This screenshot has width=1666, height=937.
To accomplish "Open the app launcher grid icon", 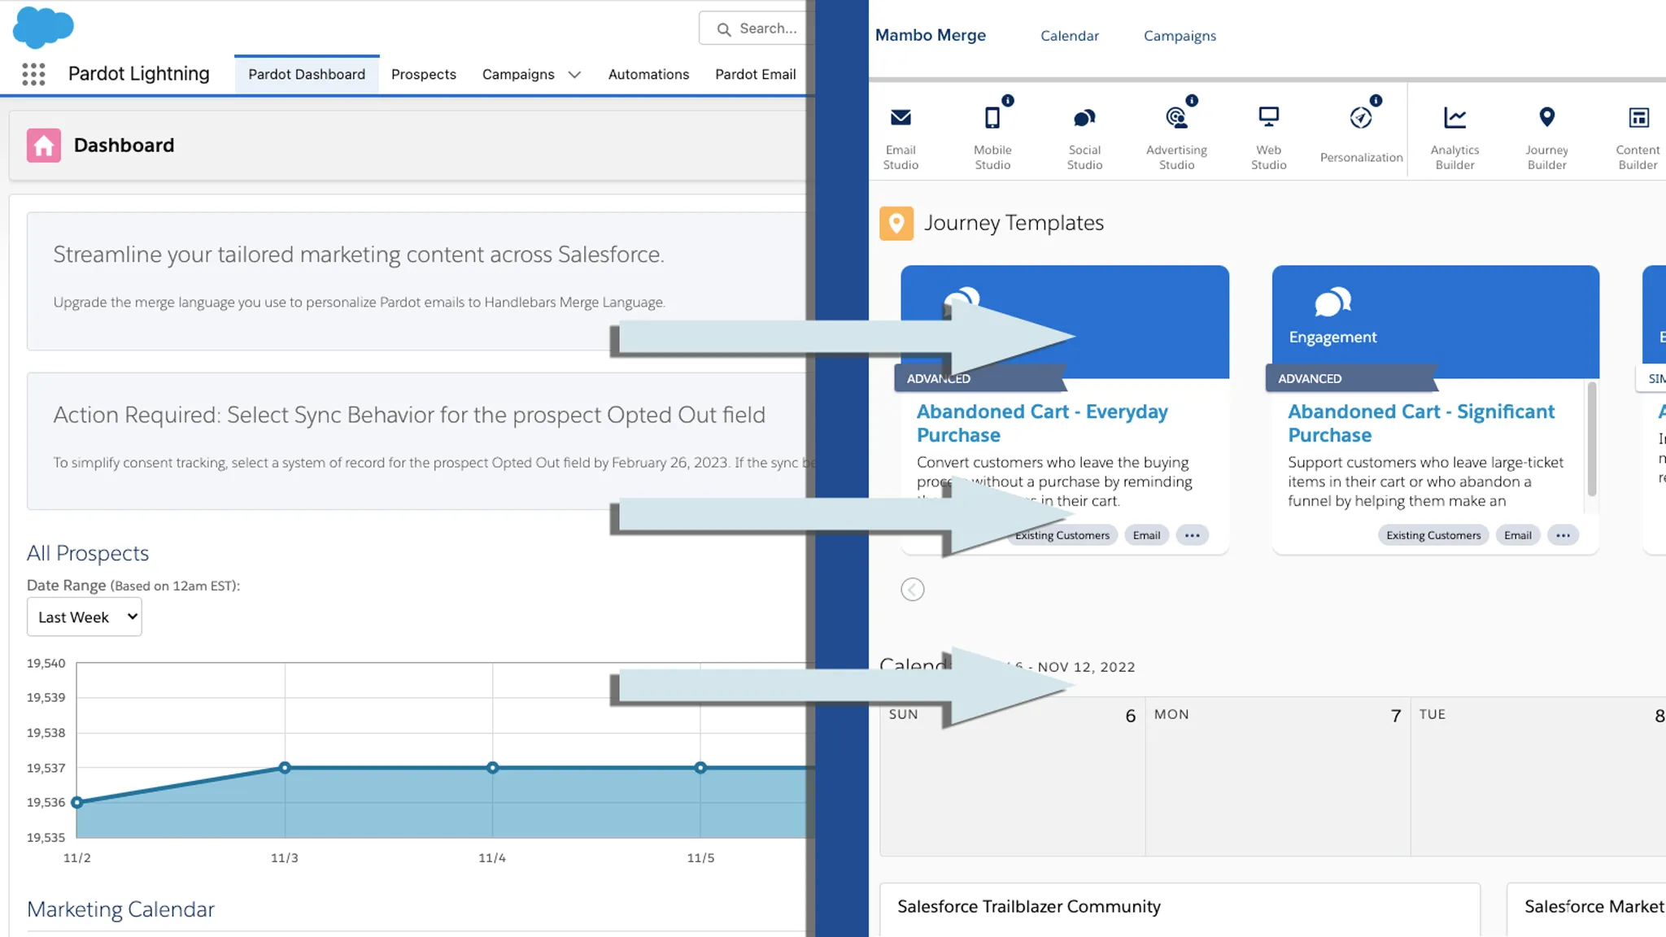I will click(x=33, y=74).
